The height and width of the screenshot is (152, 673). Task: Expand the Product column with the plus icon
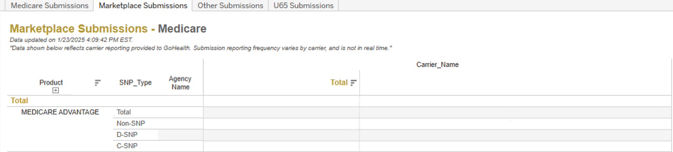[x=55, y=90]
